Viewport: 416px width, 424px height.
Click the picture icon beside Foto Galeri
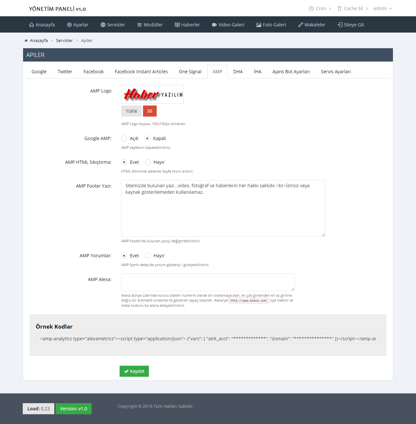tap(259, 25)
